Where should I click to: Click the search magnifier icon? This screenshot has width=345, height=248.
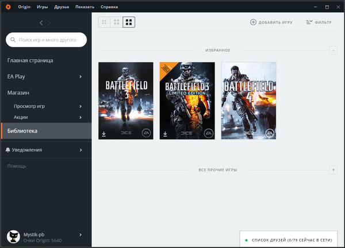13,40
